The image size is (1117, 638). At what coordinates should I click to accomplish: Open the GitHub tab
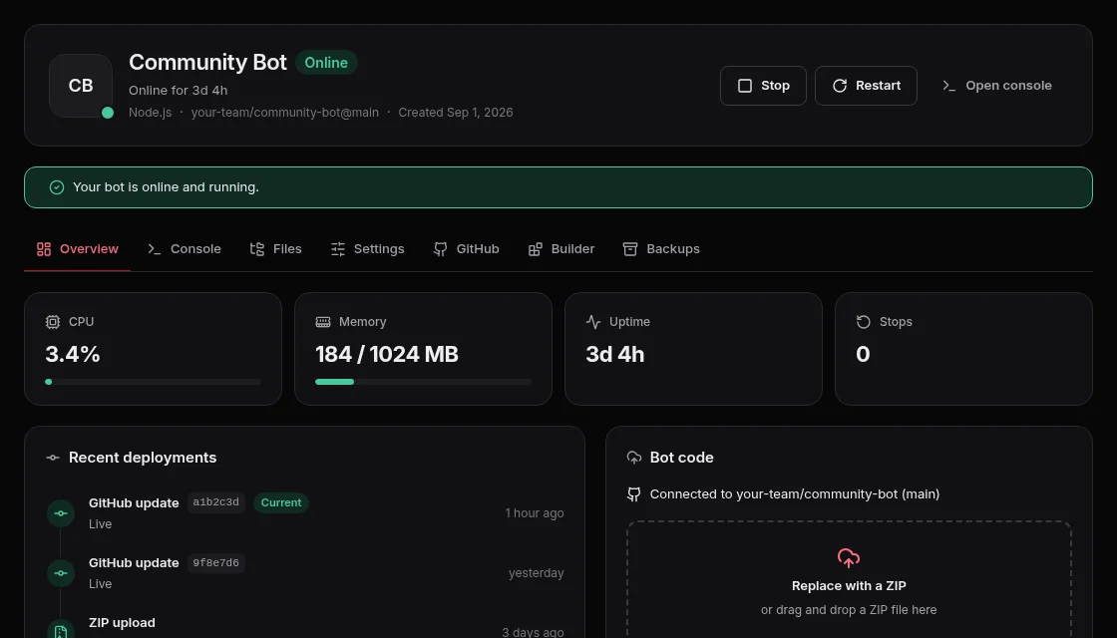point(466,249)
